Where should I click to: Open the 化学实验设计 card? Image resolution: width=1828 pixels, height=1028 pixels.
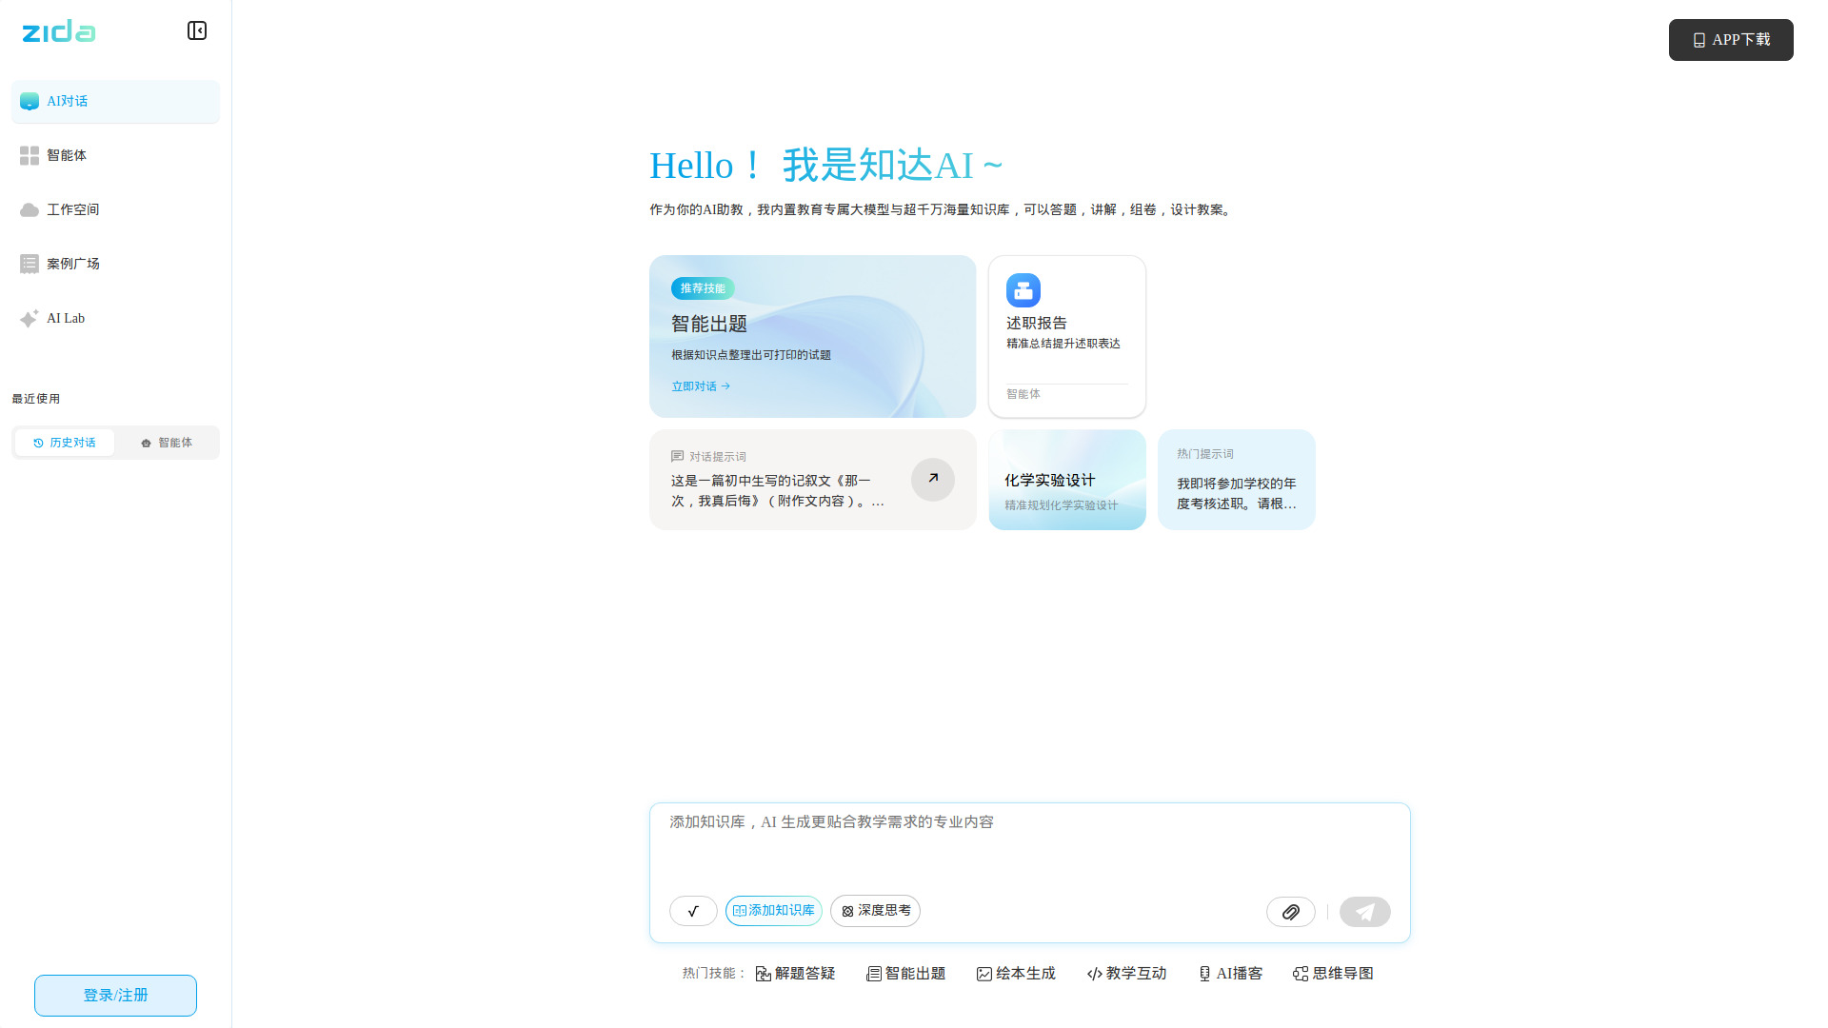tap(1067, 480)
